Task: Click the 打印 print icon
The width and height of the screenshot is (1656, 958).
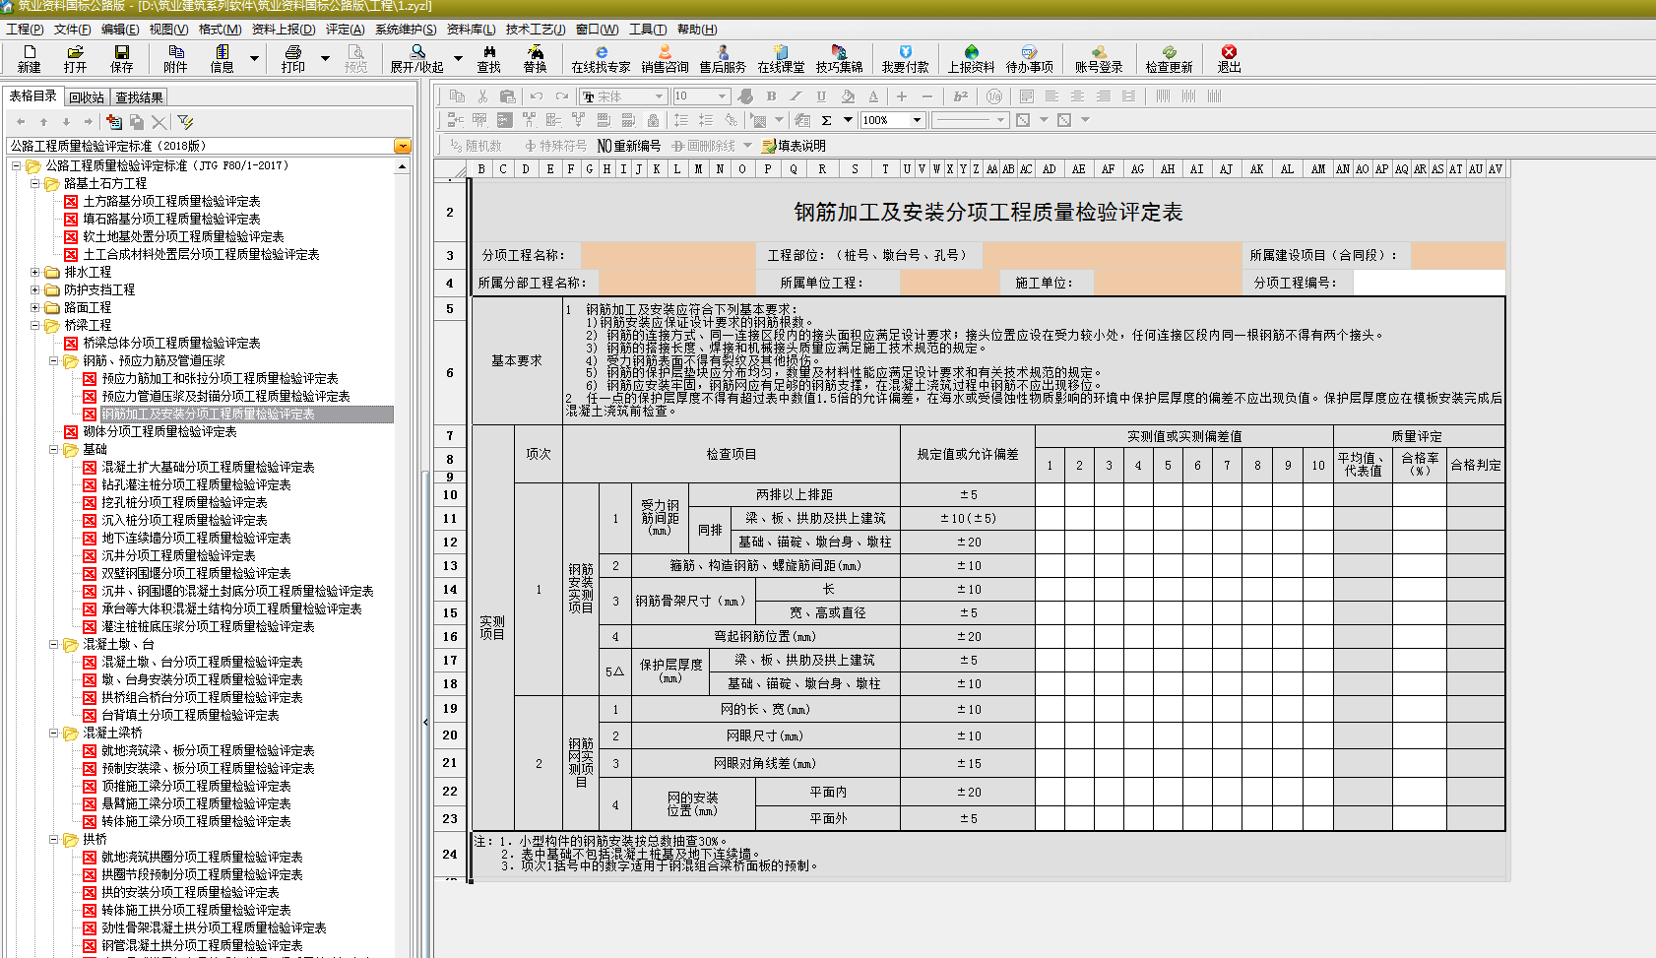Action: tap(292, 59)
